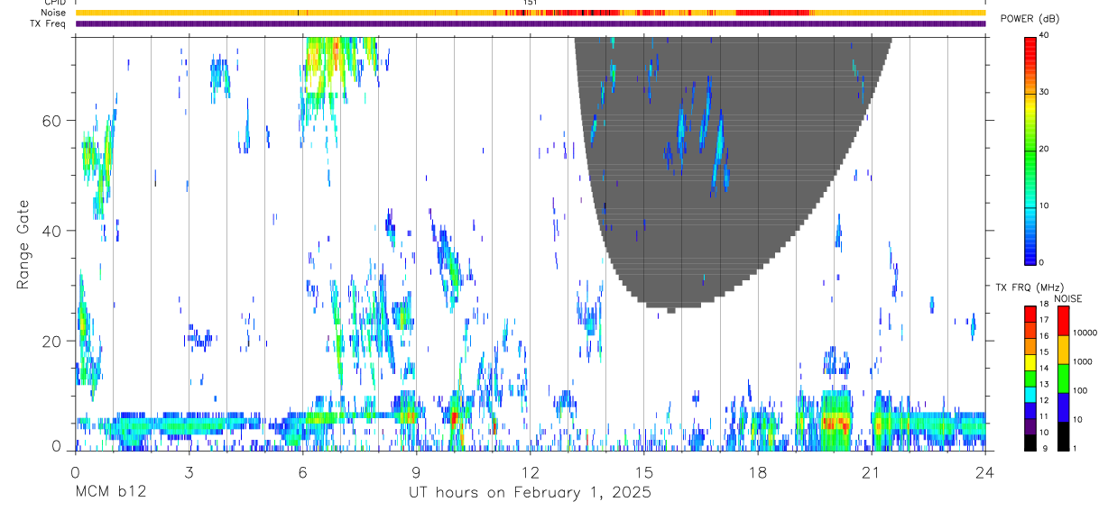Click the NOISE colorbar's green 100 segment
Screen dimensions: 1108x511
click(1063, 378)
